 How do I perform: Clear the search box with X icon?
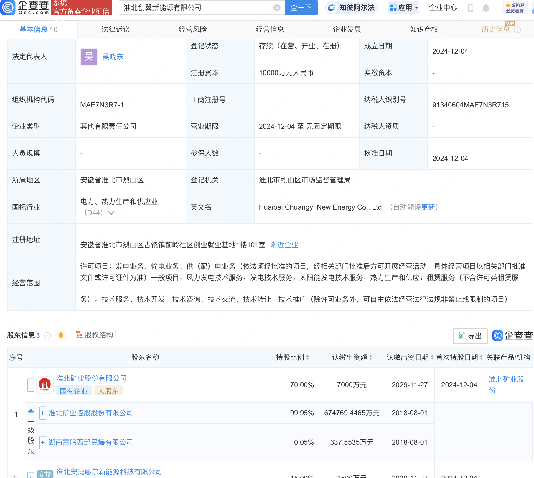277,8
